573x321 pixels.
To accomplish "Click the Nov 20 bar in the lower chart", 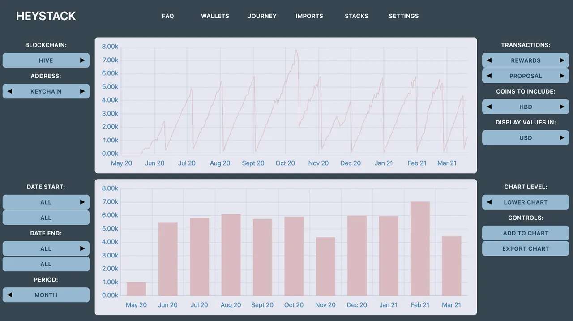I will pos(325,266).
